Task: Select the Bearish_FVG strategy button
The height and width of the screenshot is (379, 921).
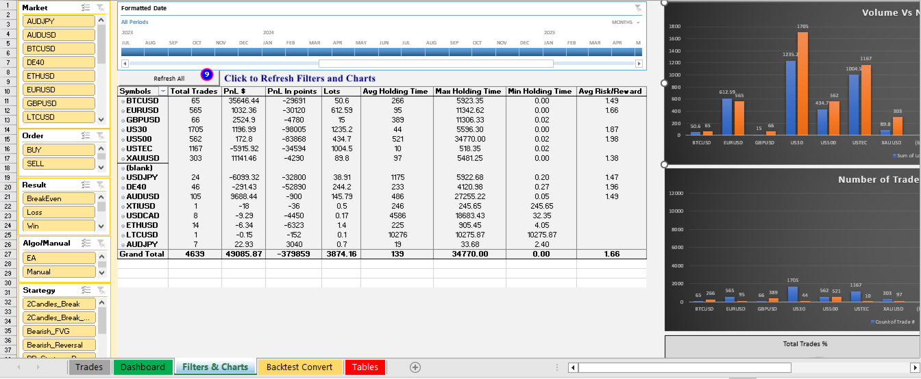Action: point(59,331)
